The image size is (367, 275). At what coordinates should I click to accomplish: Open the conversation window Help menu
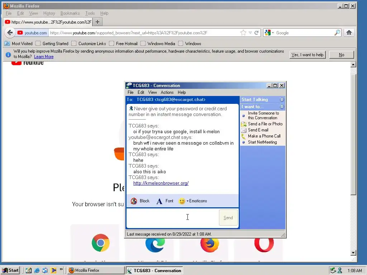point(182,92)
